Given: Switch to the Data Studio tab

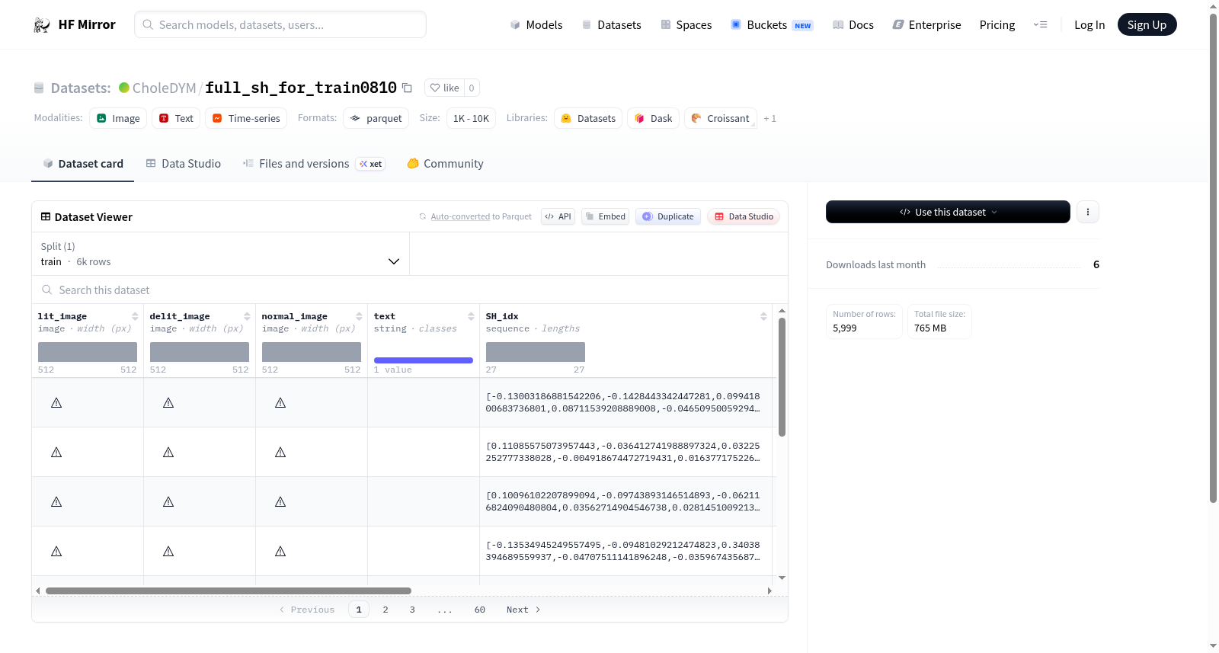Looking at the screenshot, I should 184,164.
